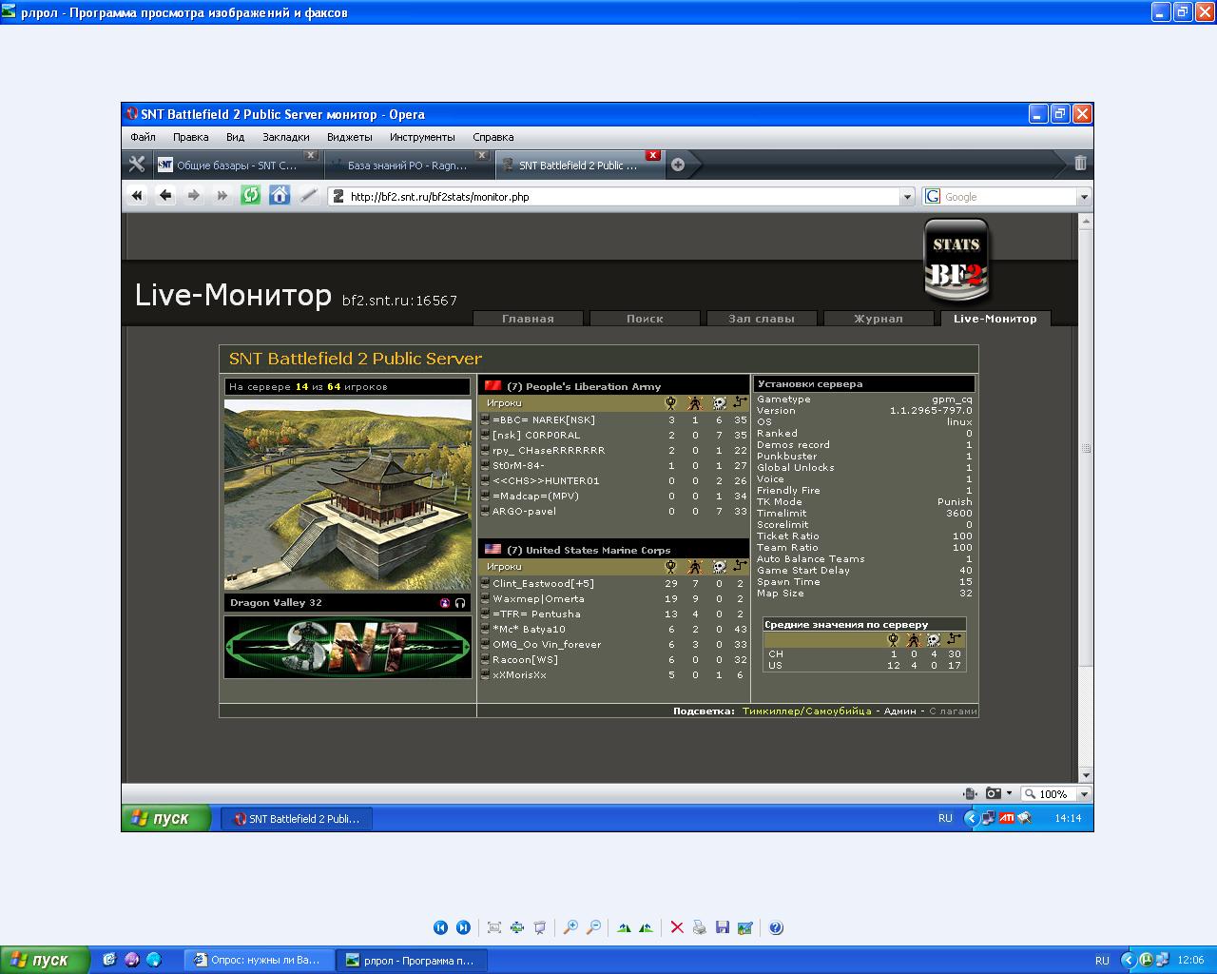The image size is (1217, 974).
Task: Open Опрос: нужны ли Ва... taskbar item
Action: [x=259, y=960]
